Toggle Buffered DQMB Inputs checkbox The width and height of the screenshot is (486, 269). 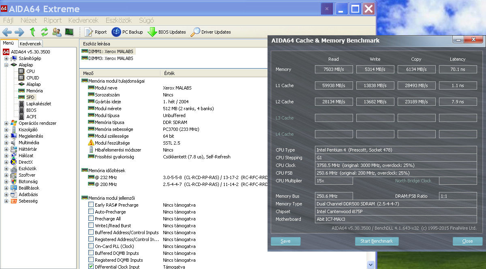[x=91, y=253]
